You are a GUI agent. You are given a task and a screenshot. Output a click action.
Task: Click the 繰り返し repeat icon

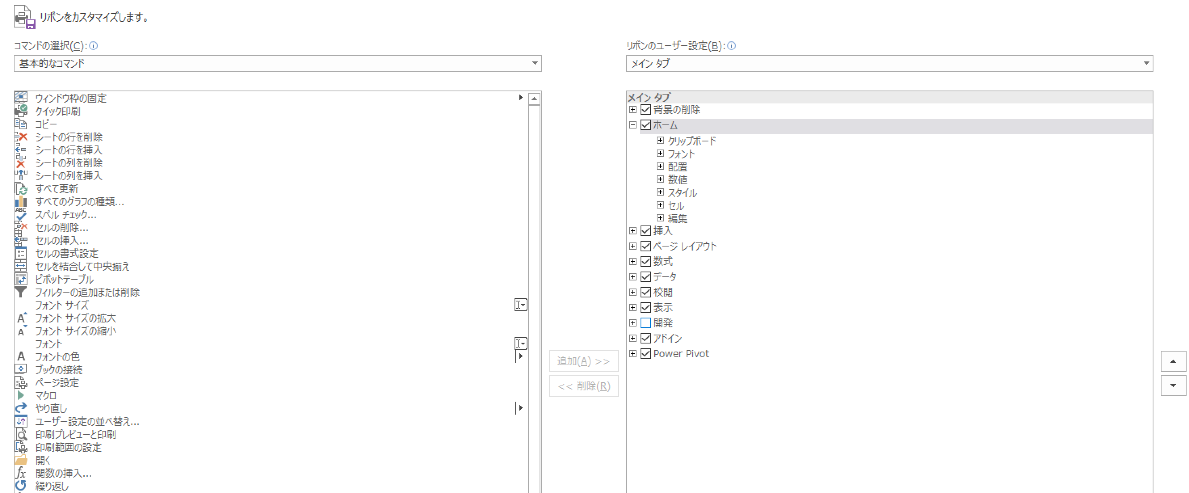pos(21,486)
